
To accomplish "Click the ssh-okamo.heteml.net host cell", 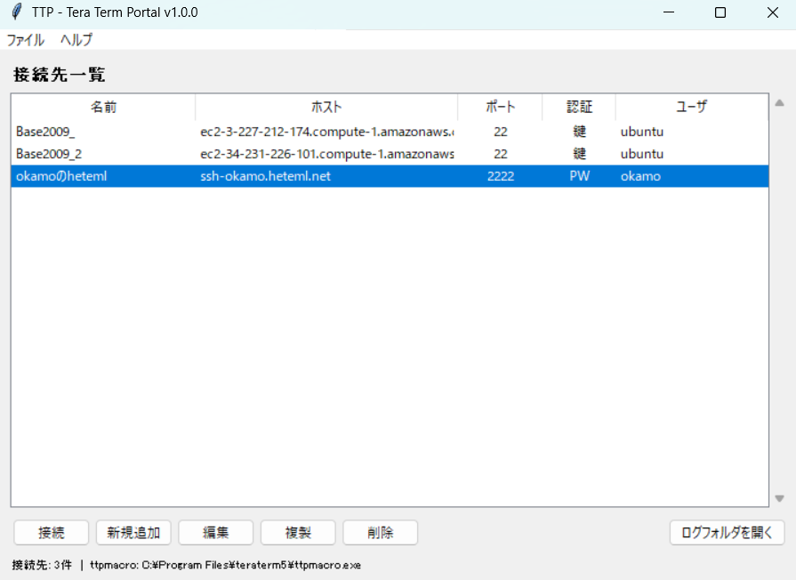I will coord(326,176).
